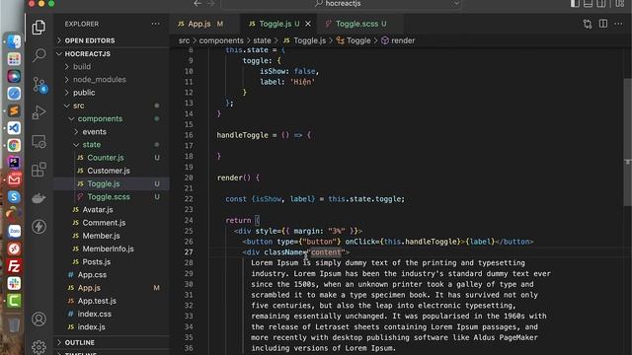This screenshot has height=355, width=632.
Task: Open the Manage gear icon
Action: click(39, 347)
